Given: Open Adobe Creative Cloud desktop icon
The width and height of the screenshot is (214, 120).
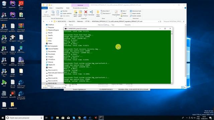Looking at the screenshot, I should (21, 5).
